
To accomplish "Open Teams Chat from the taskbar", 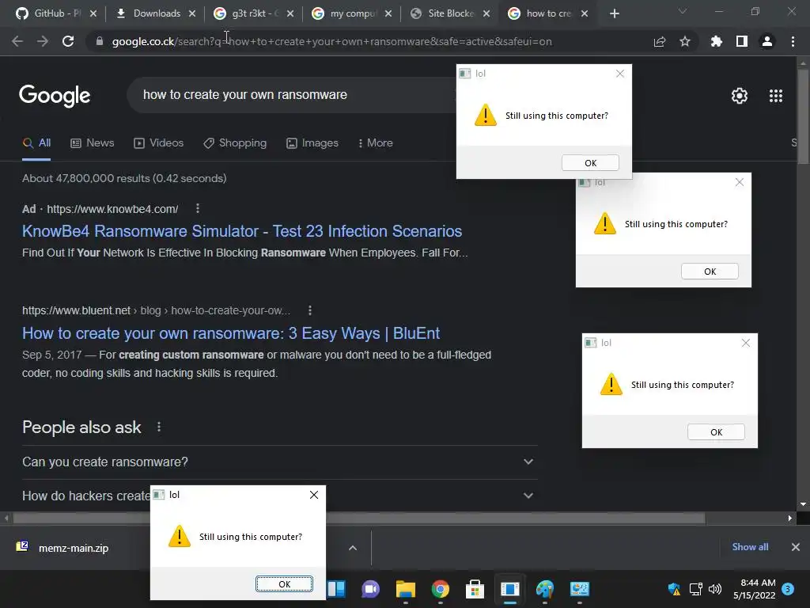I will pyautogui.click(x=370, y=589).
